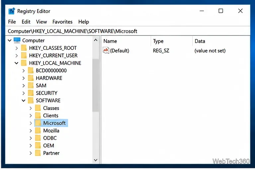Click the Partner folder icon
The image size is (255, 170).
pos(38,153)
